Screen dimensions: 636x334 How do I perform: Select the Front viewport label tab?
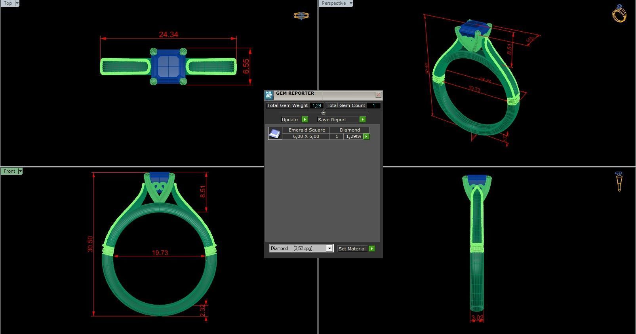point(10,171)
